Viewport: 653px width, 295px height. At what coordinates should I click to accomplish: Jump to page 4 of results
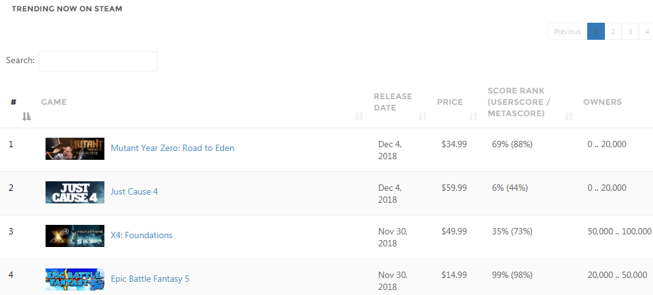pyautogui.click(x=647, y=32)
